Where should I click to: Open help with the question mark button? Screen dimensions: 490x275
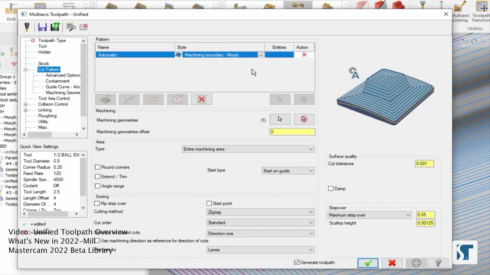click(x=438, y=263)
